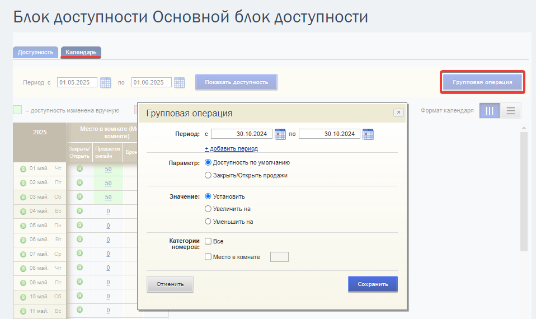
Task: Select 'Закрыть/Открыть продажи' parameter
Action: pos(208,175)
